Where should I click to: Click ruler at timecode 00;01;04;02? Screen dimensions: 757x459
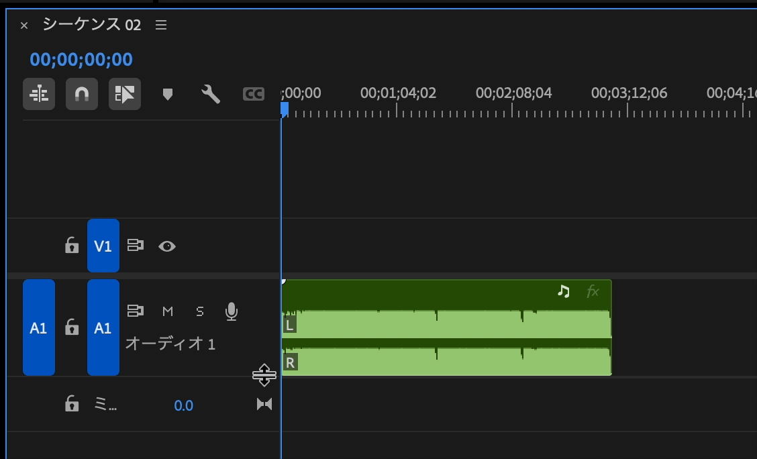tap(398, 93)
